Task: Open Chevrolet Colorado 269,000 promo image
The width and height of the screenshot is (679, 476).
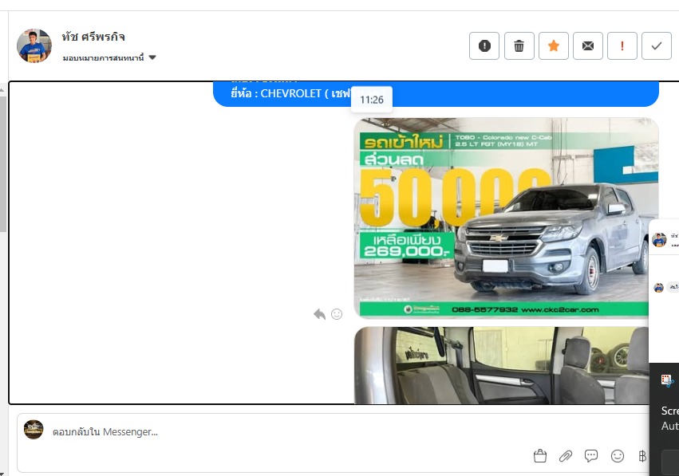Action: click(506, 218)
